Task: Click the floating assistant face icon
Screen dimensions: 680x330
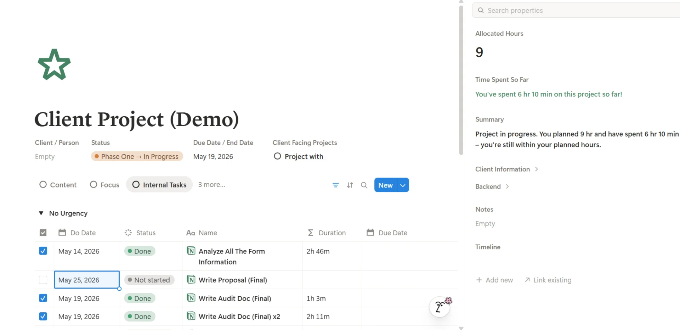Action: 440,307
